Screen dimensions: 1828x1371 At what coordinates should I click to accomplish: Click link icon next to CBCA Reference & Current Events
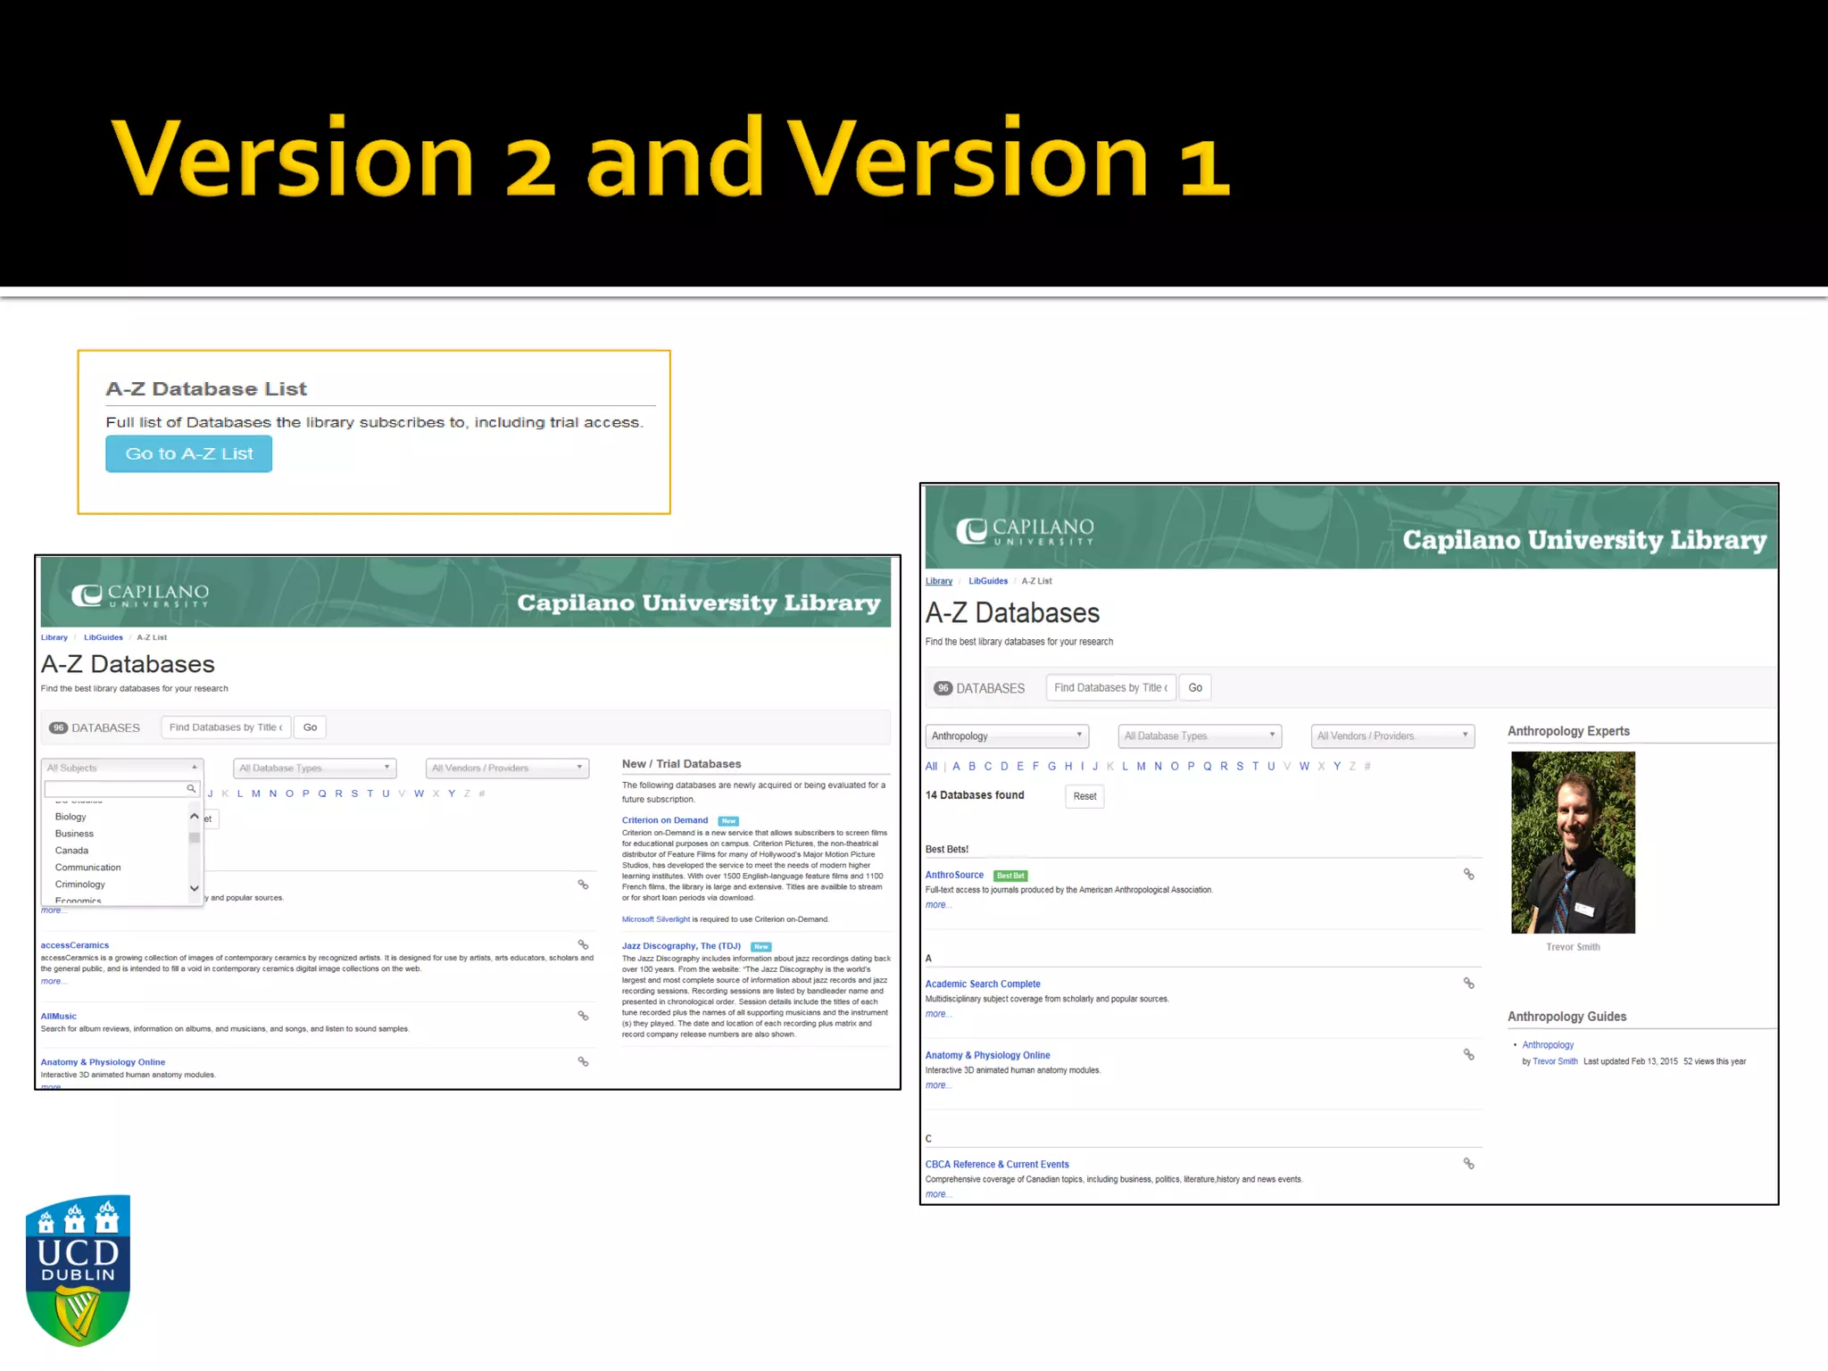point(1468,1164)
